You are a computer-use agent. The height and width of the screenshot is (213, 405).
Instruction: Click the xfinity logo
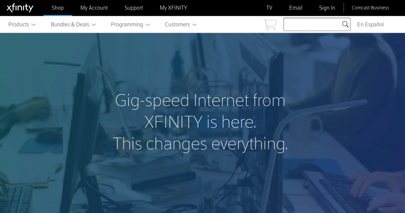click(x=20, y=8)
